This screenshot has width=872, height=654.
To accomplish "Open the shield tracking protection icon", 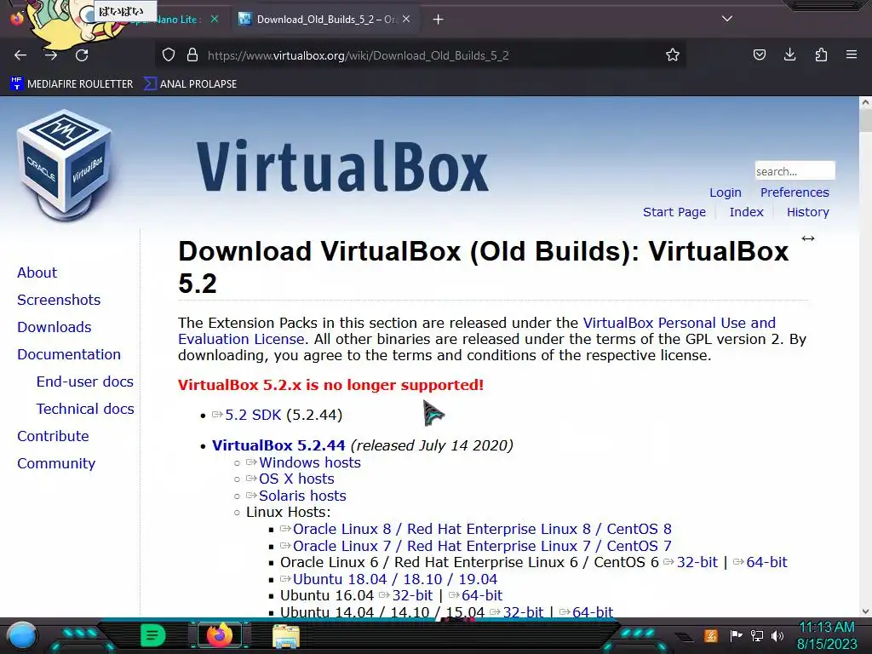I will tap(169, 55).
